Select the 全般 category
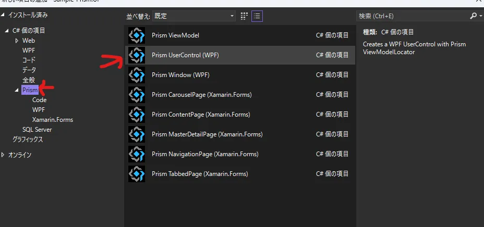 pyautogui.click(x=29, y=80)
